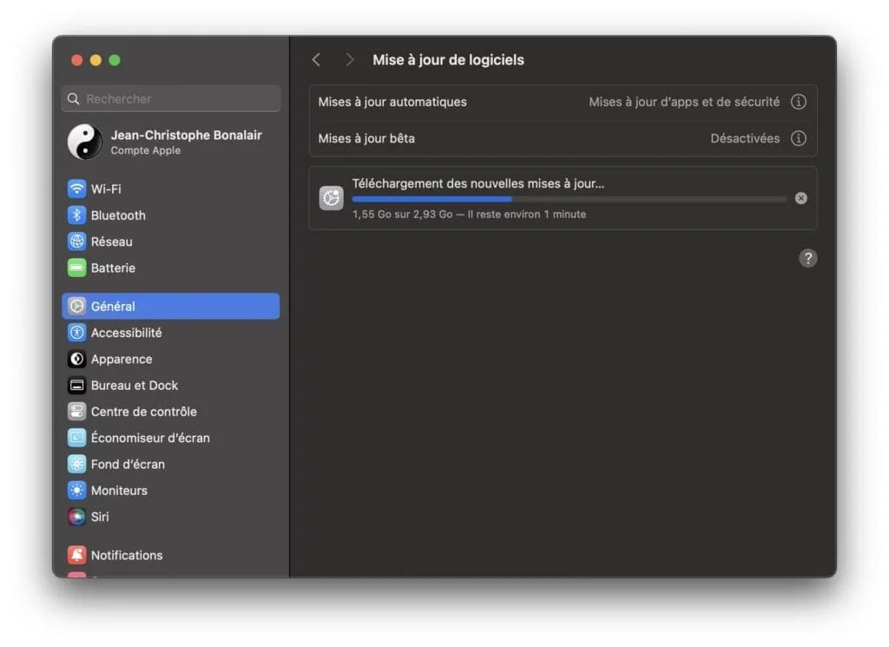The image size is (889, 647).
Task: Go forward with the right chevron
Action: 349,60
